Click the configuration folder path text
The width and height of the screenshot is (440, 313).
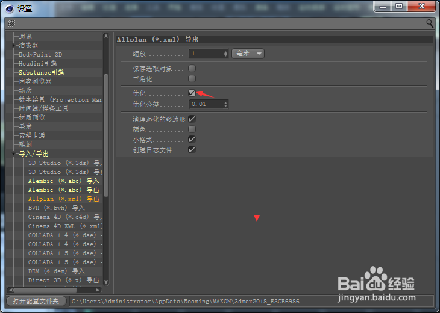(x=186, y=302)
